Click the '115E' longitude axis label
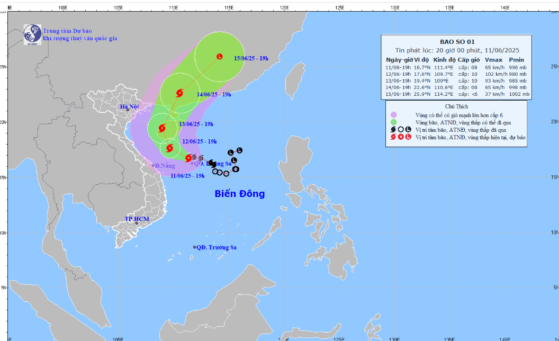Screen dimensions: 559x341 [229, 7]
